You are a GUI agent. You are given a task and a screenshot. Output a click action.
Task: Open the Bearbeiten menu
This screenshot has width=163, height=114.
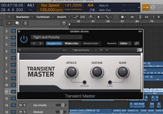pos(25,17)
